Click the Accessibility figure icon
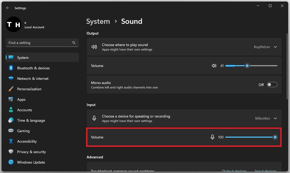 pyautogui.click(x=11, y=141)
